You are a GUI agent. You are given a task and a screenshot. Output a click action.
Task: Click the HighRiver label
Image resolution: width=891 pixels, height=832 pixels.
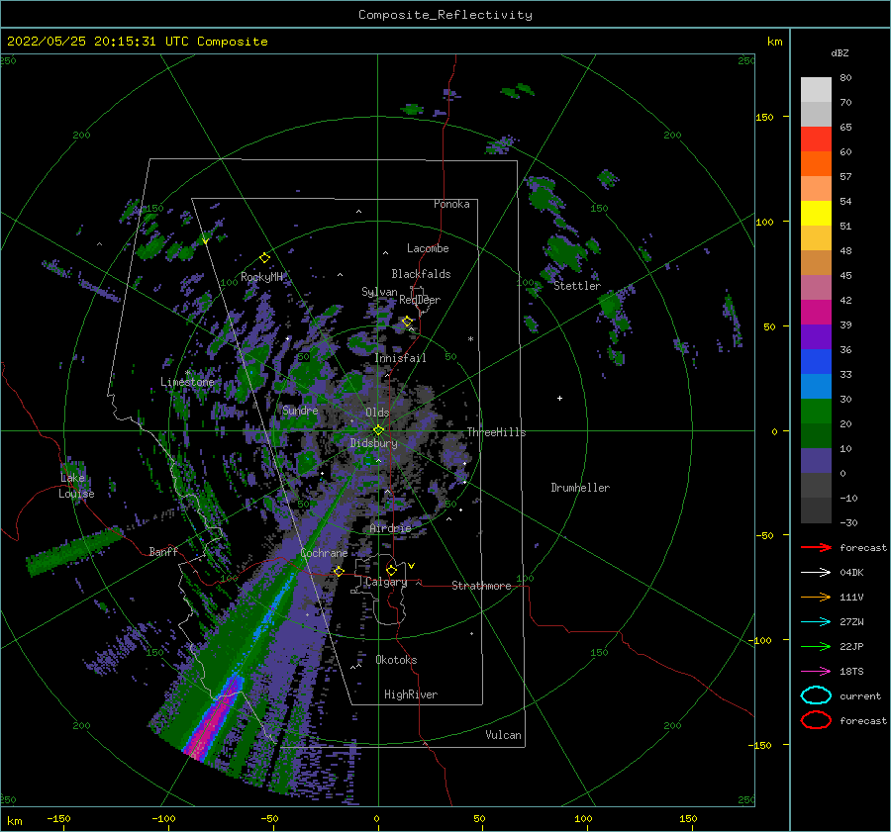pos(411,694)
